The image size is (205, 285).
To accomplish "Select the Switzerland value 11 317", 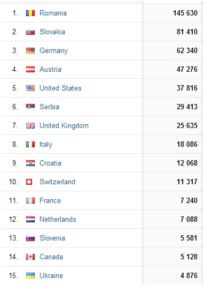I will 187,182.
